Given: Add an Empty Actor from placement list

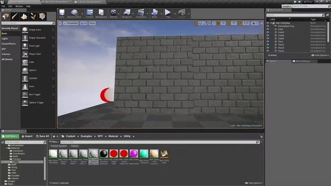Looking at the screenshot, I should click(x=38, y=30).
